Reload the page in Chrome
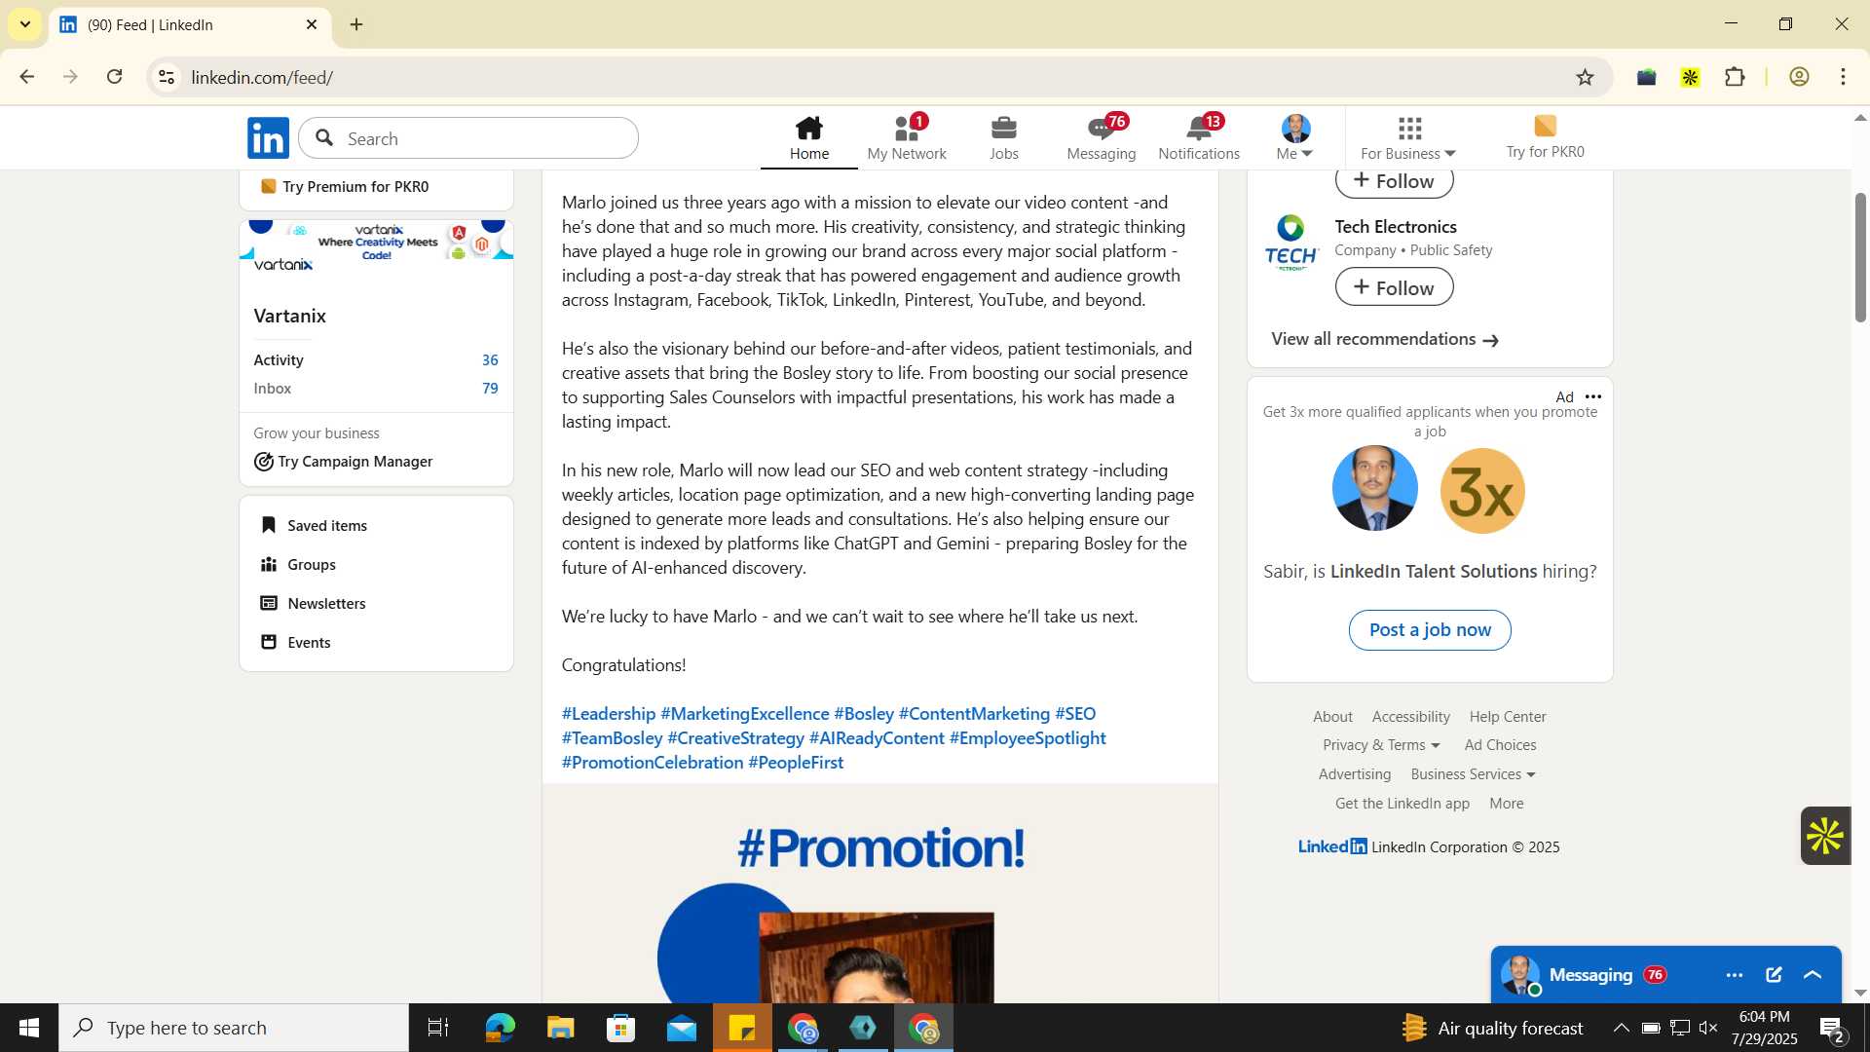Viewport: 1870px width, 1052px height. (x=115, y=77)
